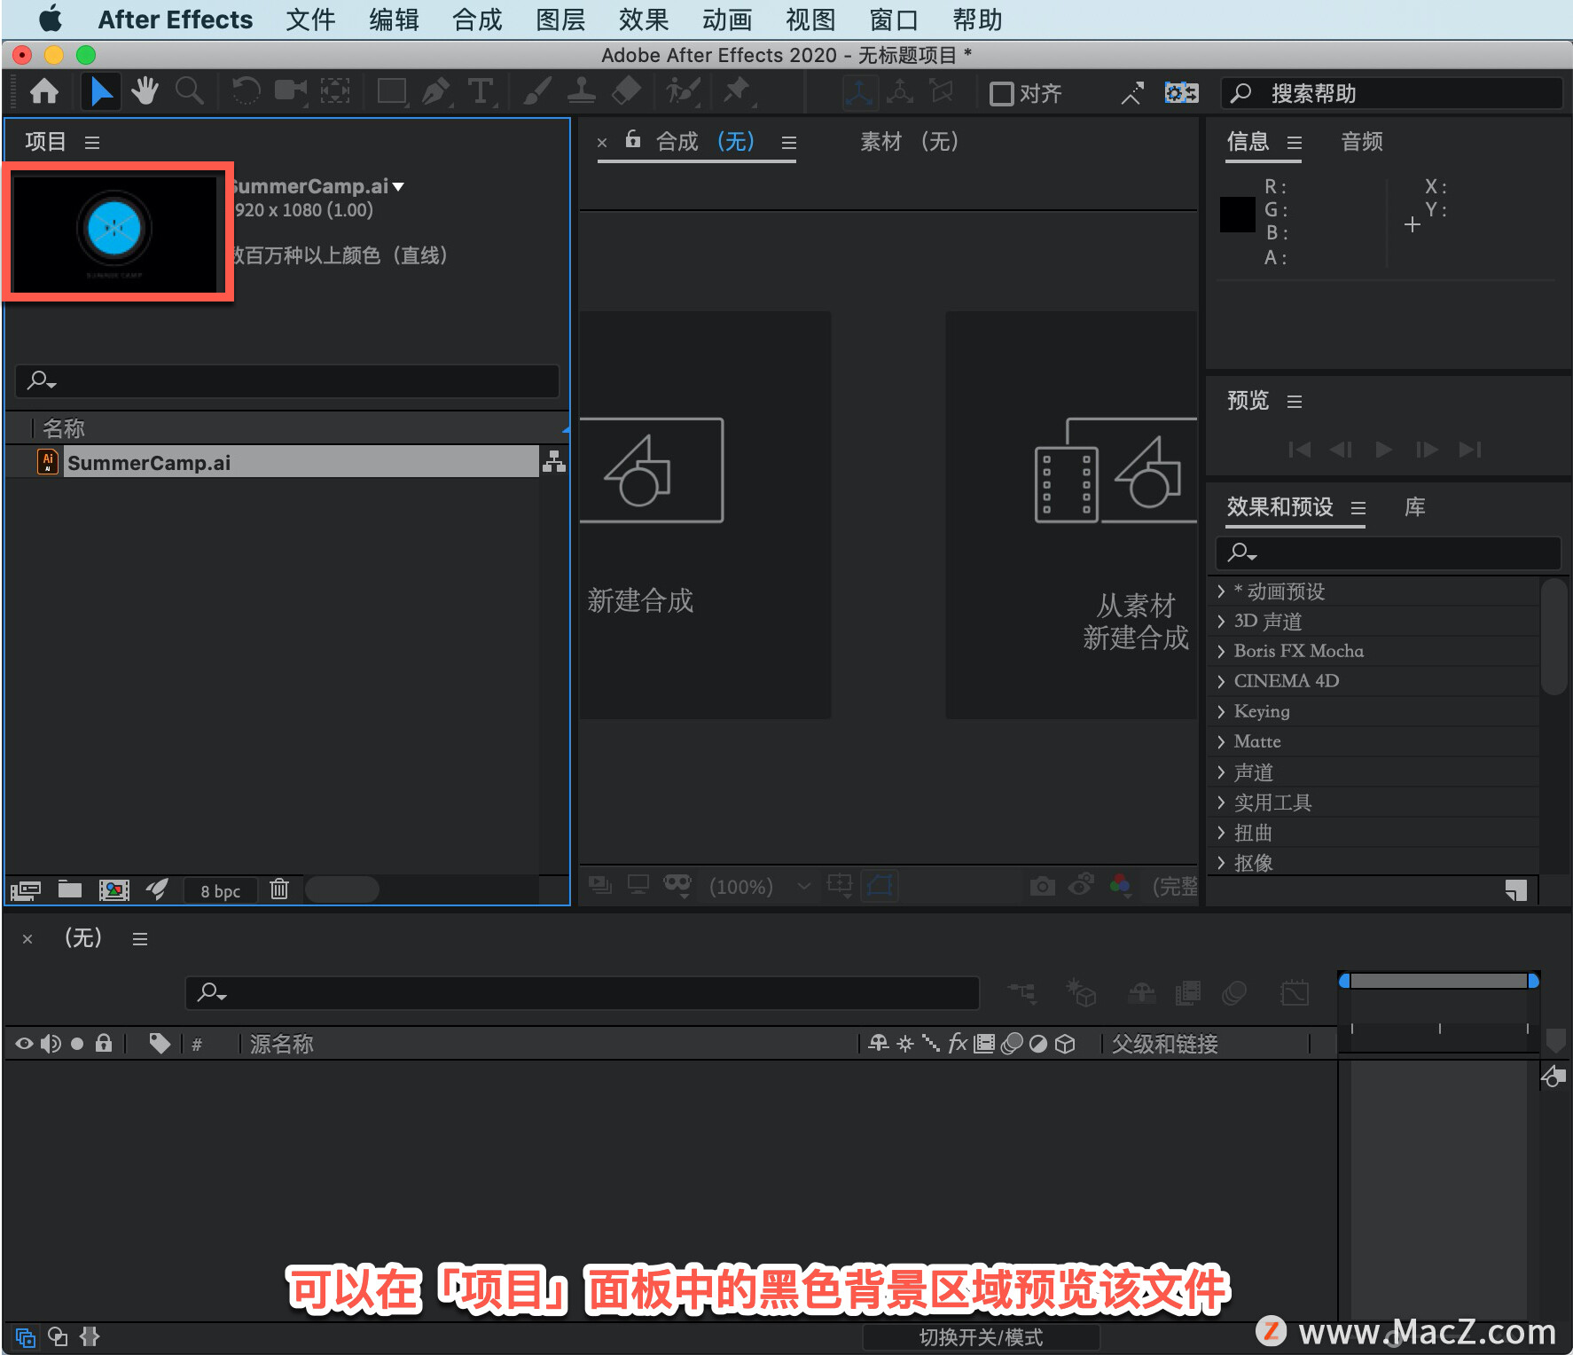Select the Hand tool
This screenshot has width=1573, height=1355.
pos(145,91)
